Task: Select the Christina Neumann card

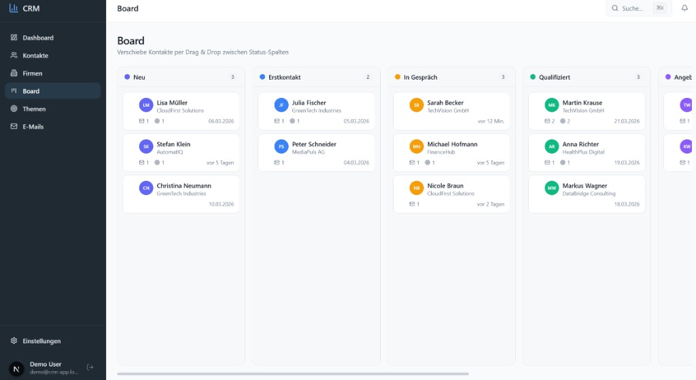Action: 181,194
